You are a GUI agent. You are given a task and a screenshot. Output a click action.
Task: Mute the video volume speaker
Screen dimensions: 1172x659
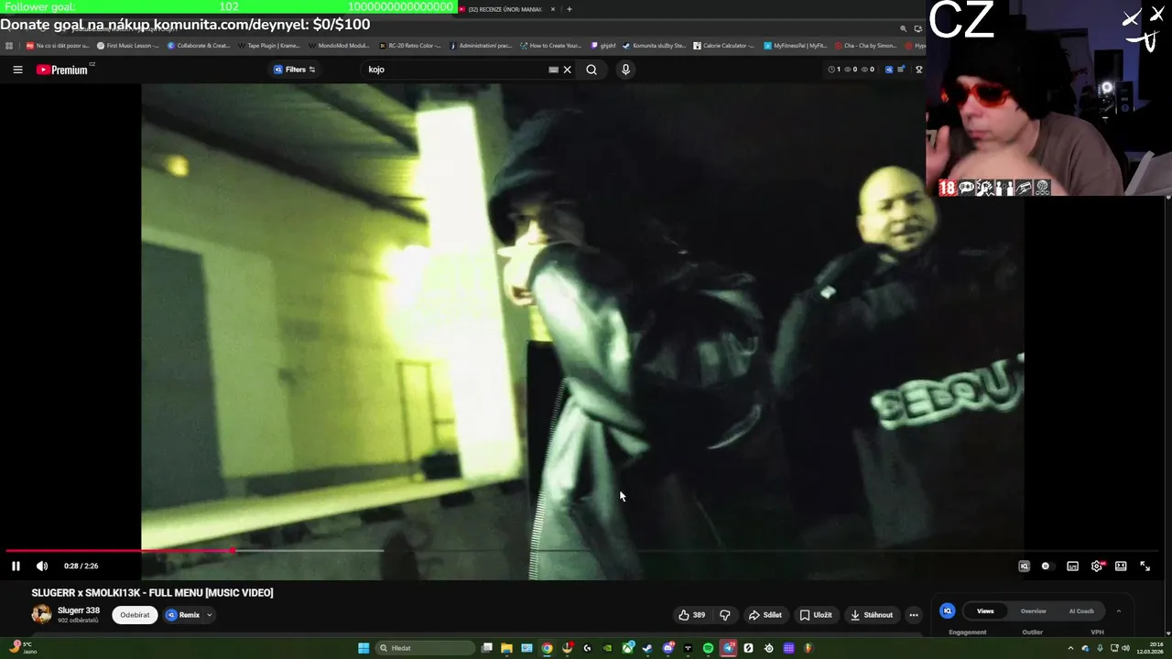tap(42, 566)
